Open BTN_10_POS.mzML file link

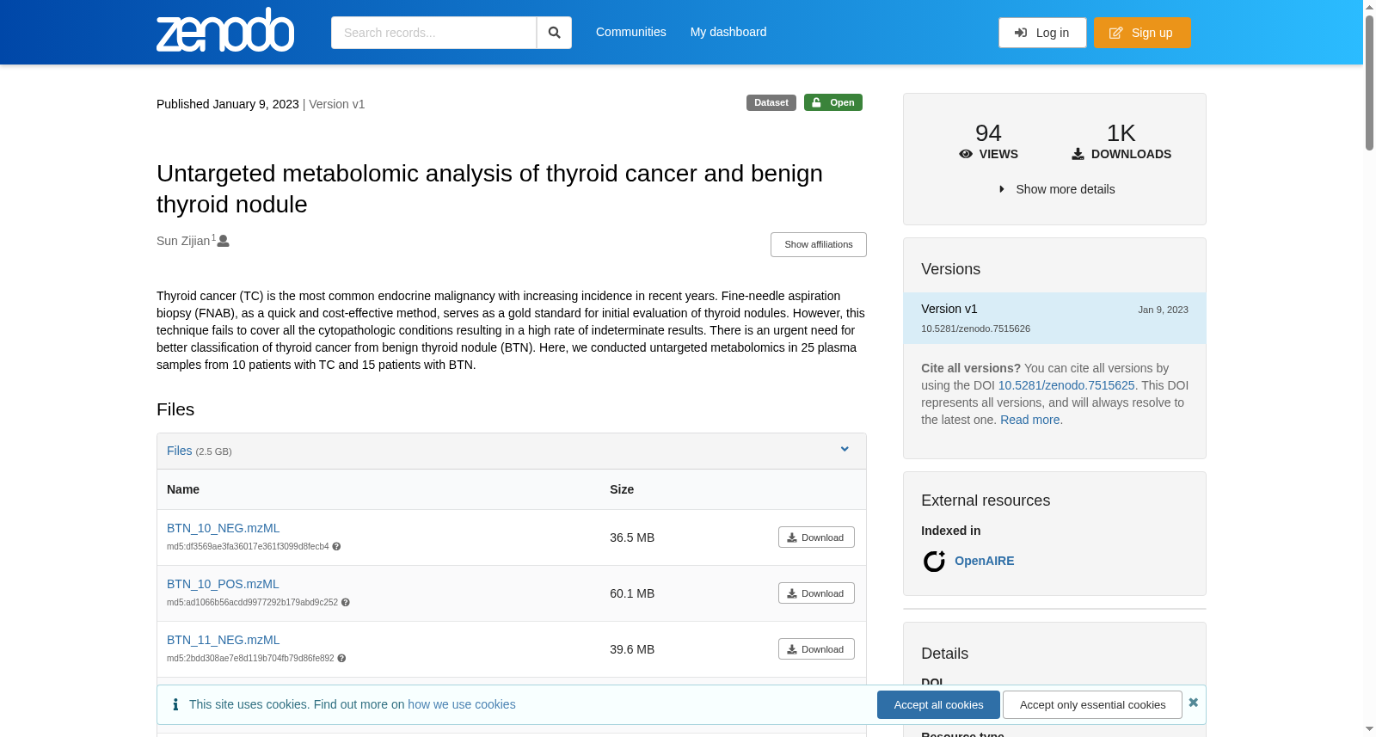(223, 584)
